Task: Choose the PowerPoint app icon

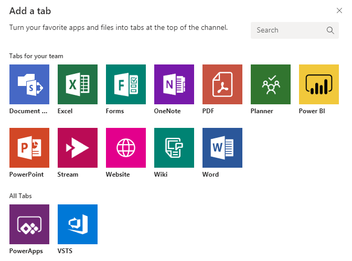Action: coord(29,148)
